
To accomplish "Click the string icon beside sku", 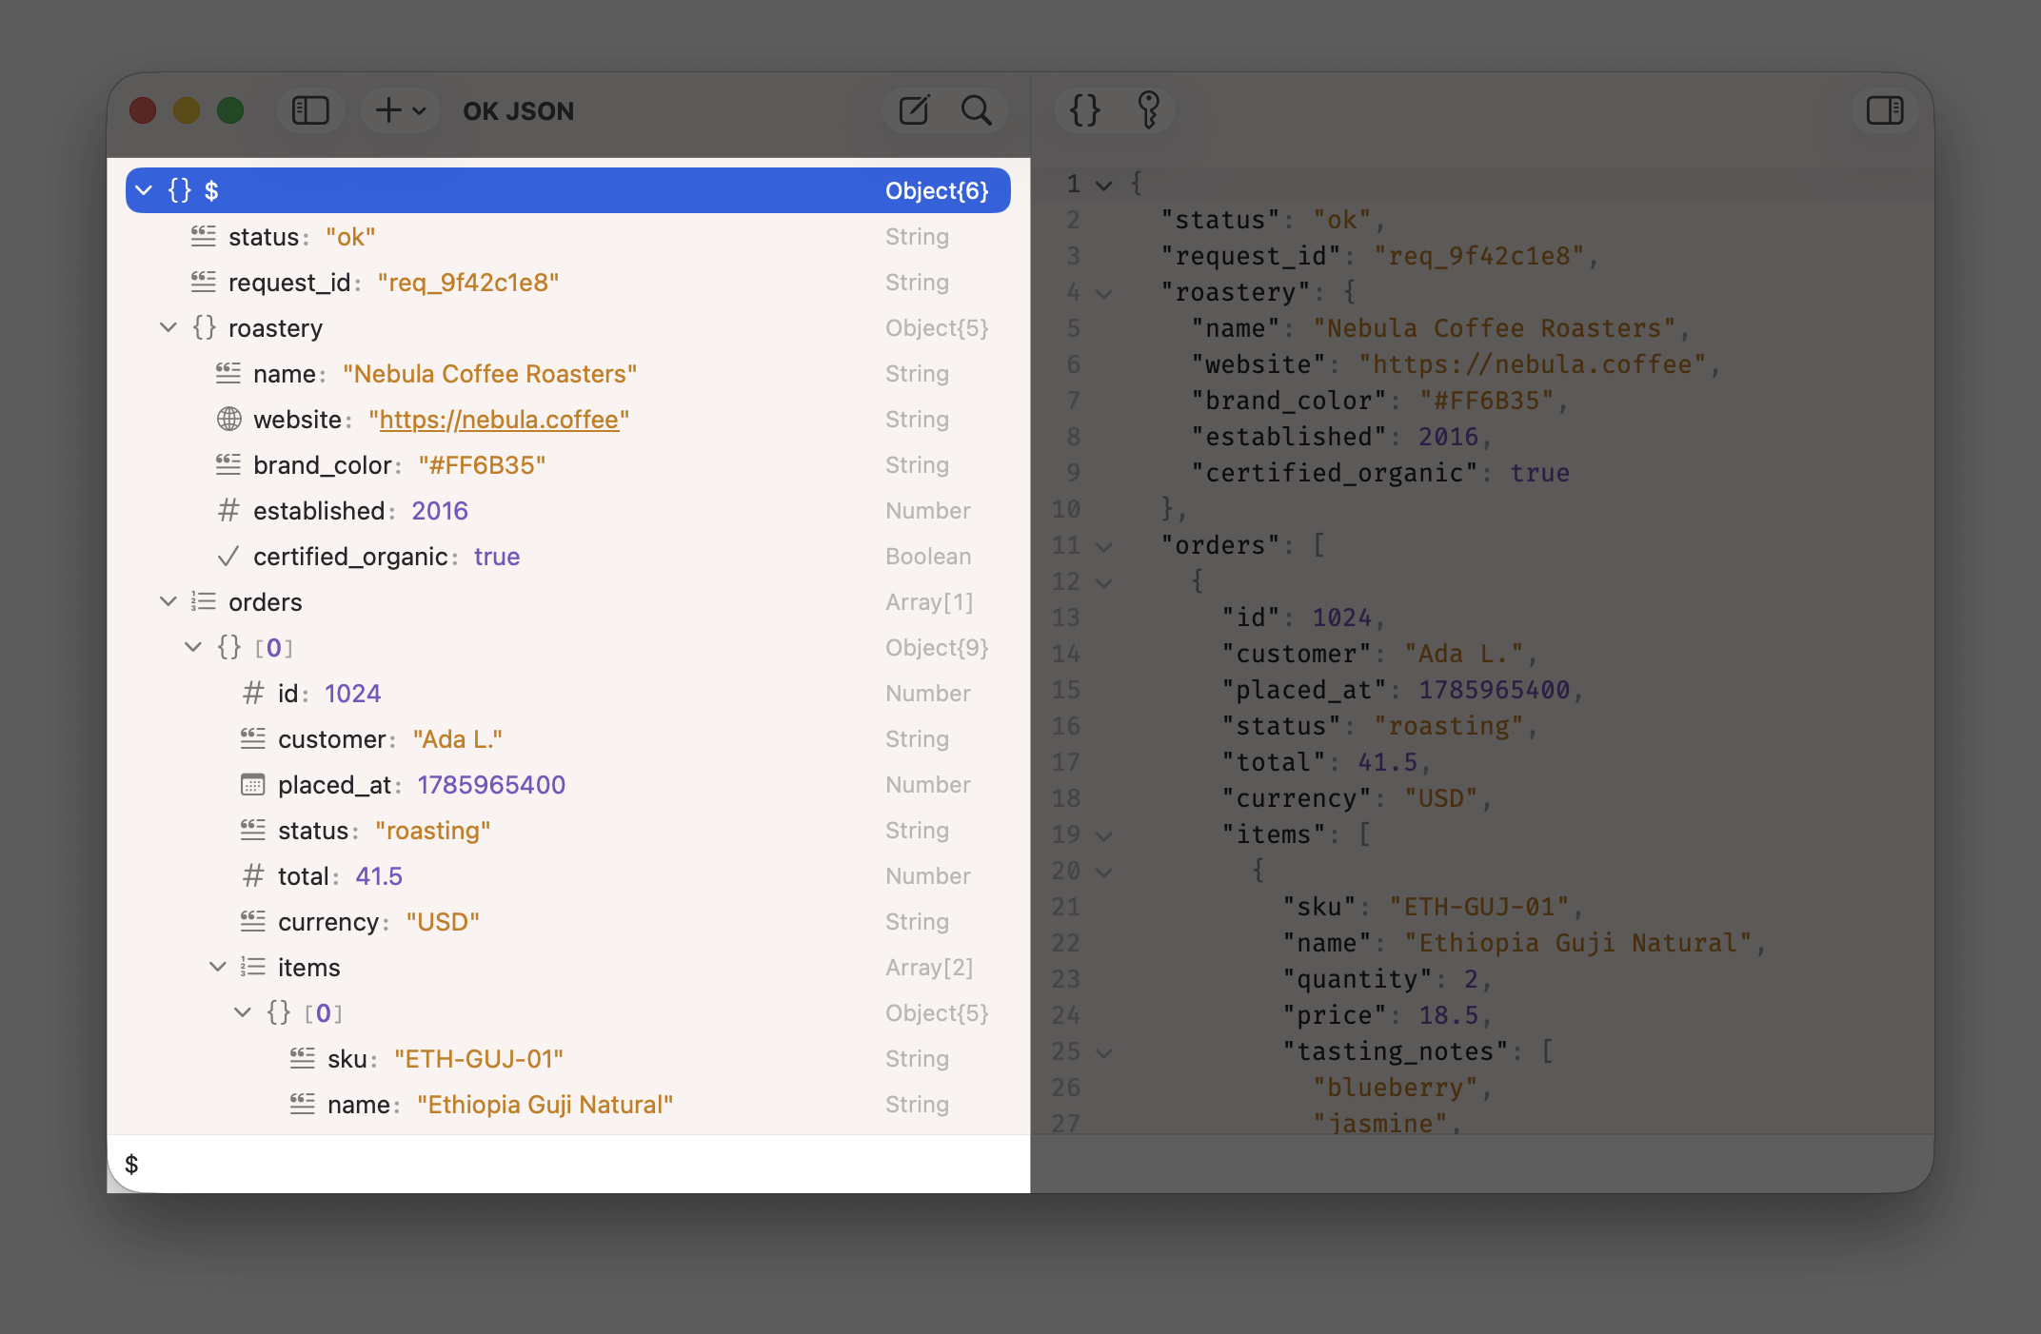I will click(303, 1058).
